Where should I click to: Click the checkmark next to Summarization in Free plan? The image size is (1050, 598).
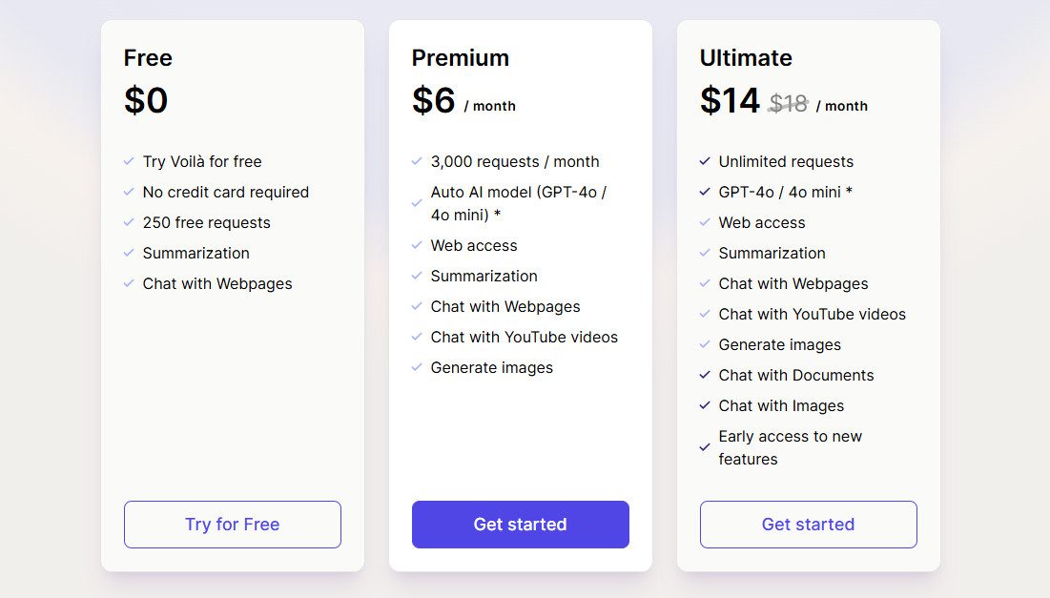coord(127,253)
